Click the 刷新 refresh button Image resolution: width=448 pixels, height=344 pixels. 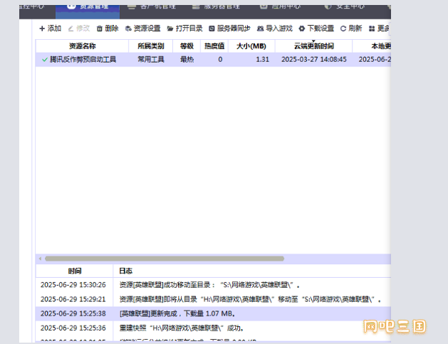[351, 28]
